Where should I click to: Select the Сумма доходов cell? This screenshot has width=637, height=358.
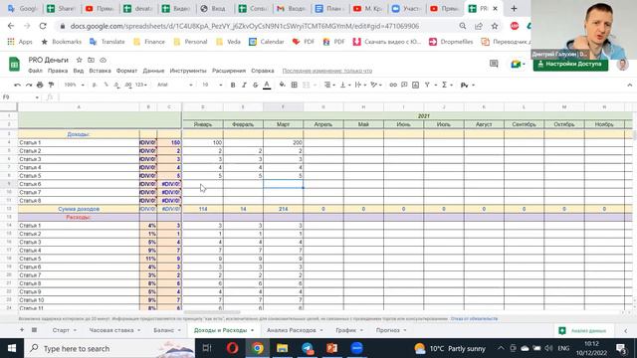(x=79, y=209)
